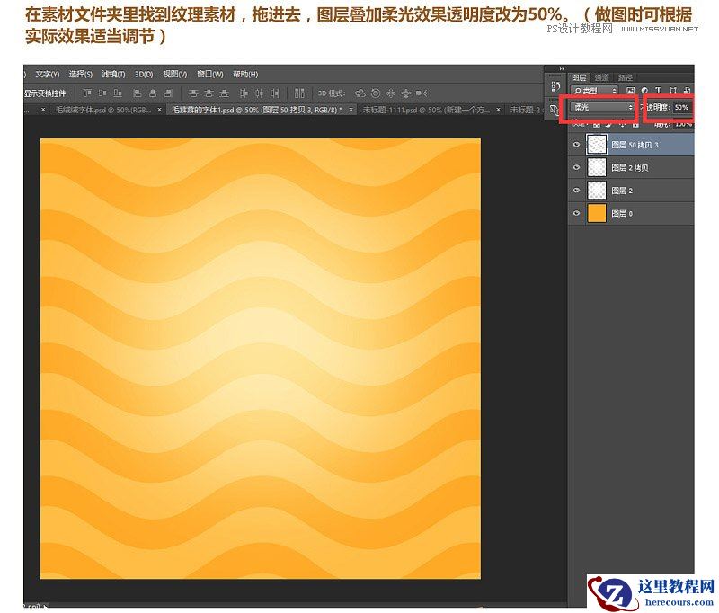Click the distribute left edges icon
Screen dimensions: 719x613
click(x=244, y=93)
